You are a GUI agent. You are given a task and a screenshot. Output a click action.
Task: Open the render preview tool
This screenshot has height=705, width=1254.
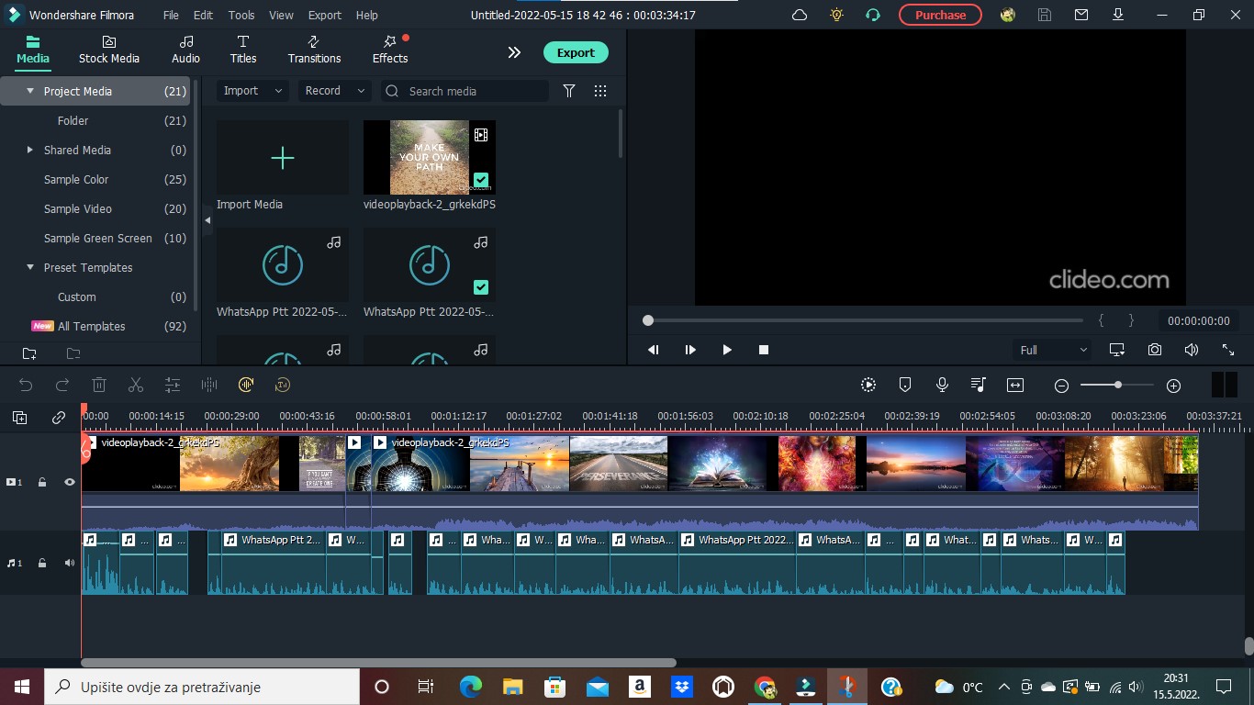[868, 386]
